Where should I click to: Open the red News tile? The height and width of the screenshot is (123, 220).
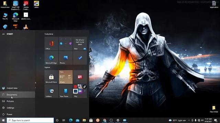coord(80,77)
